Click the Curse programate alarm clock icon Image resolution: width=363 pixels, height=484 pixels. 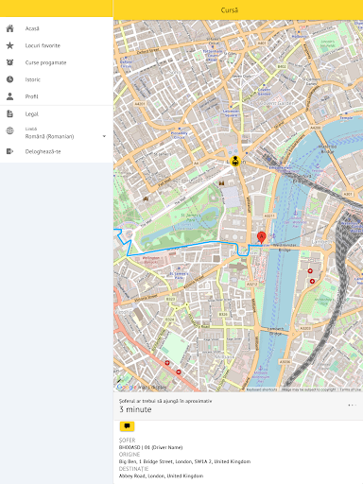(10, 62)
